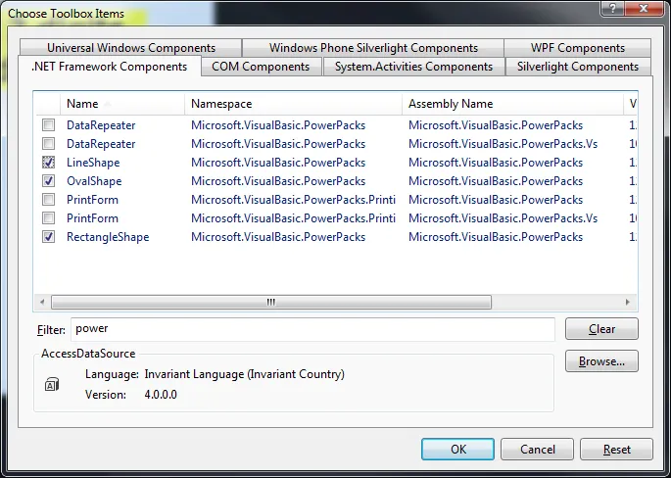Switch to System.Activities Components tab
The height and width of the screenshot is (478, 671).
[x=413, y=67]
